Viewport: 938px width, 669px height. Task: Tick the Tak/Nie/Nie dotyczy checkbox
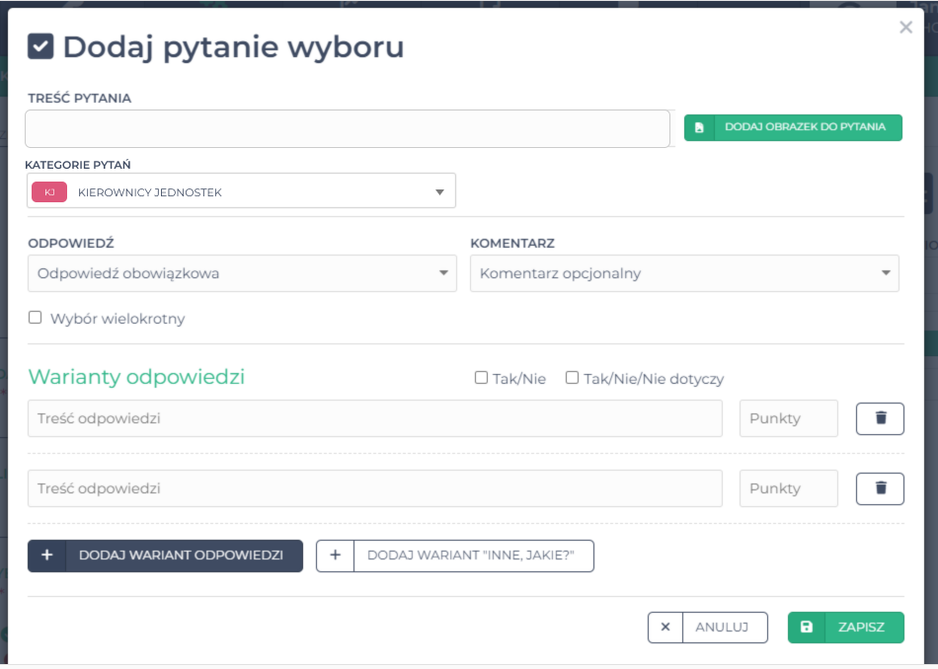573,378
